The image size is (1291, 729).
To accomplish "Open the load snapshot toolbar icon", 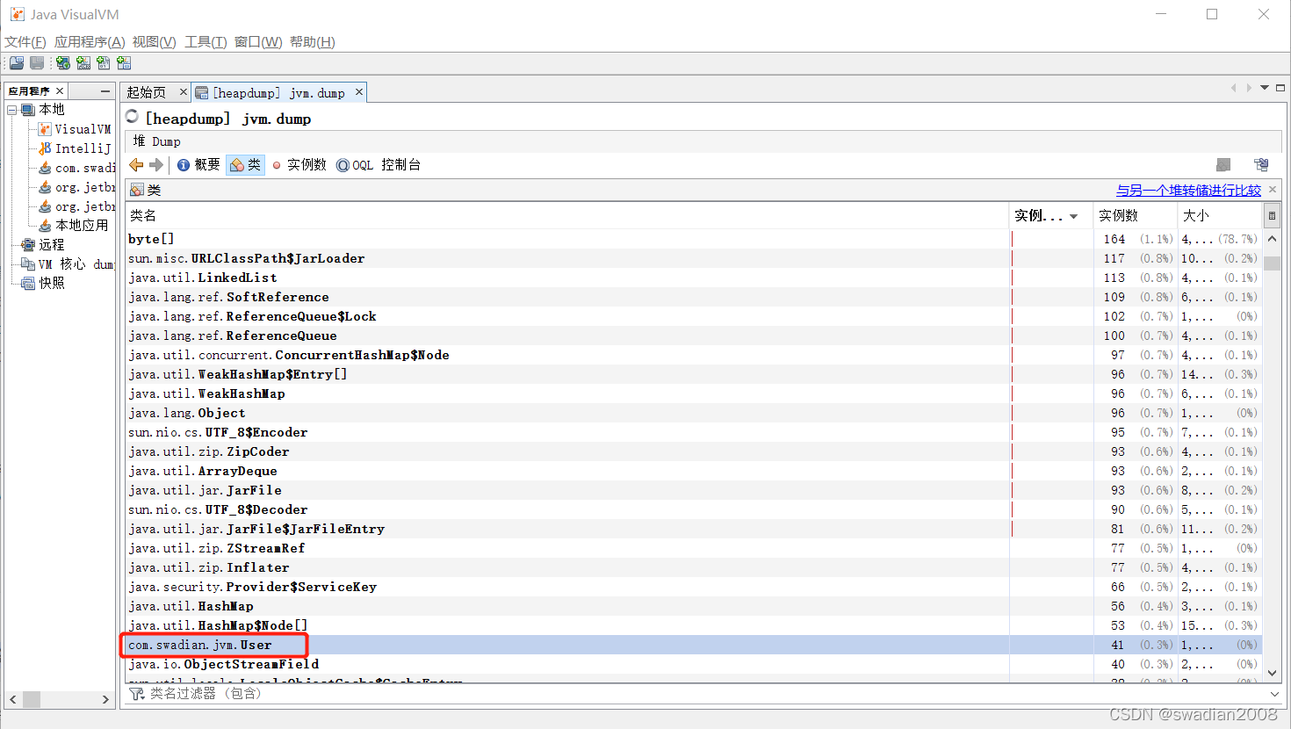I will point(16,62).
